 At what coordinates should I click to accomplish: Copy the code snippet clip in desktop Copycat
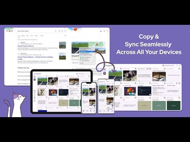coord(150,83)
